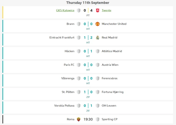Click GKS Katowice placeholder shield badge
The height and width of the screenshot is (125, 176).
(79, 10)
